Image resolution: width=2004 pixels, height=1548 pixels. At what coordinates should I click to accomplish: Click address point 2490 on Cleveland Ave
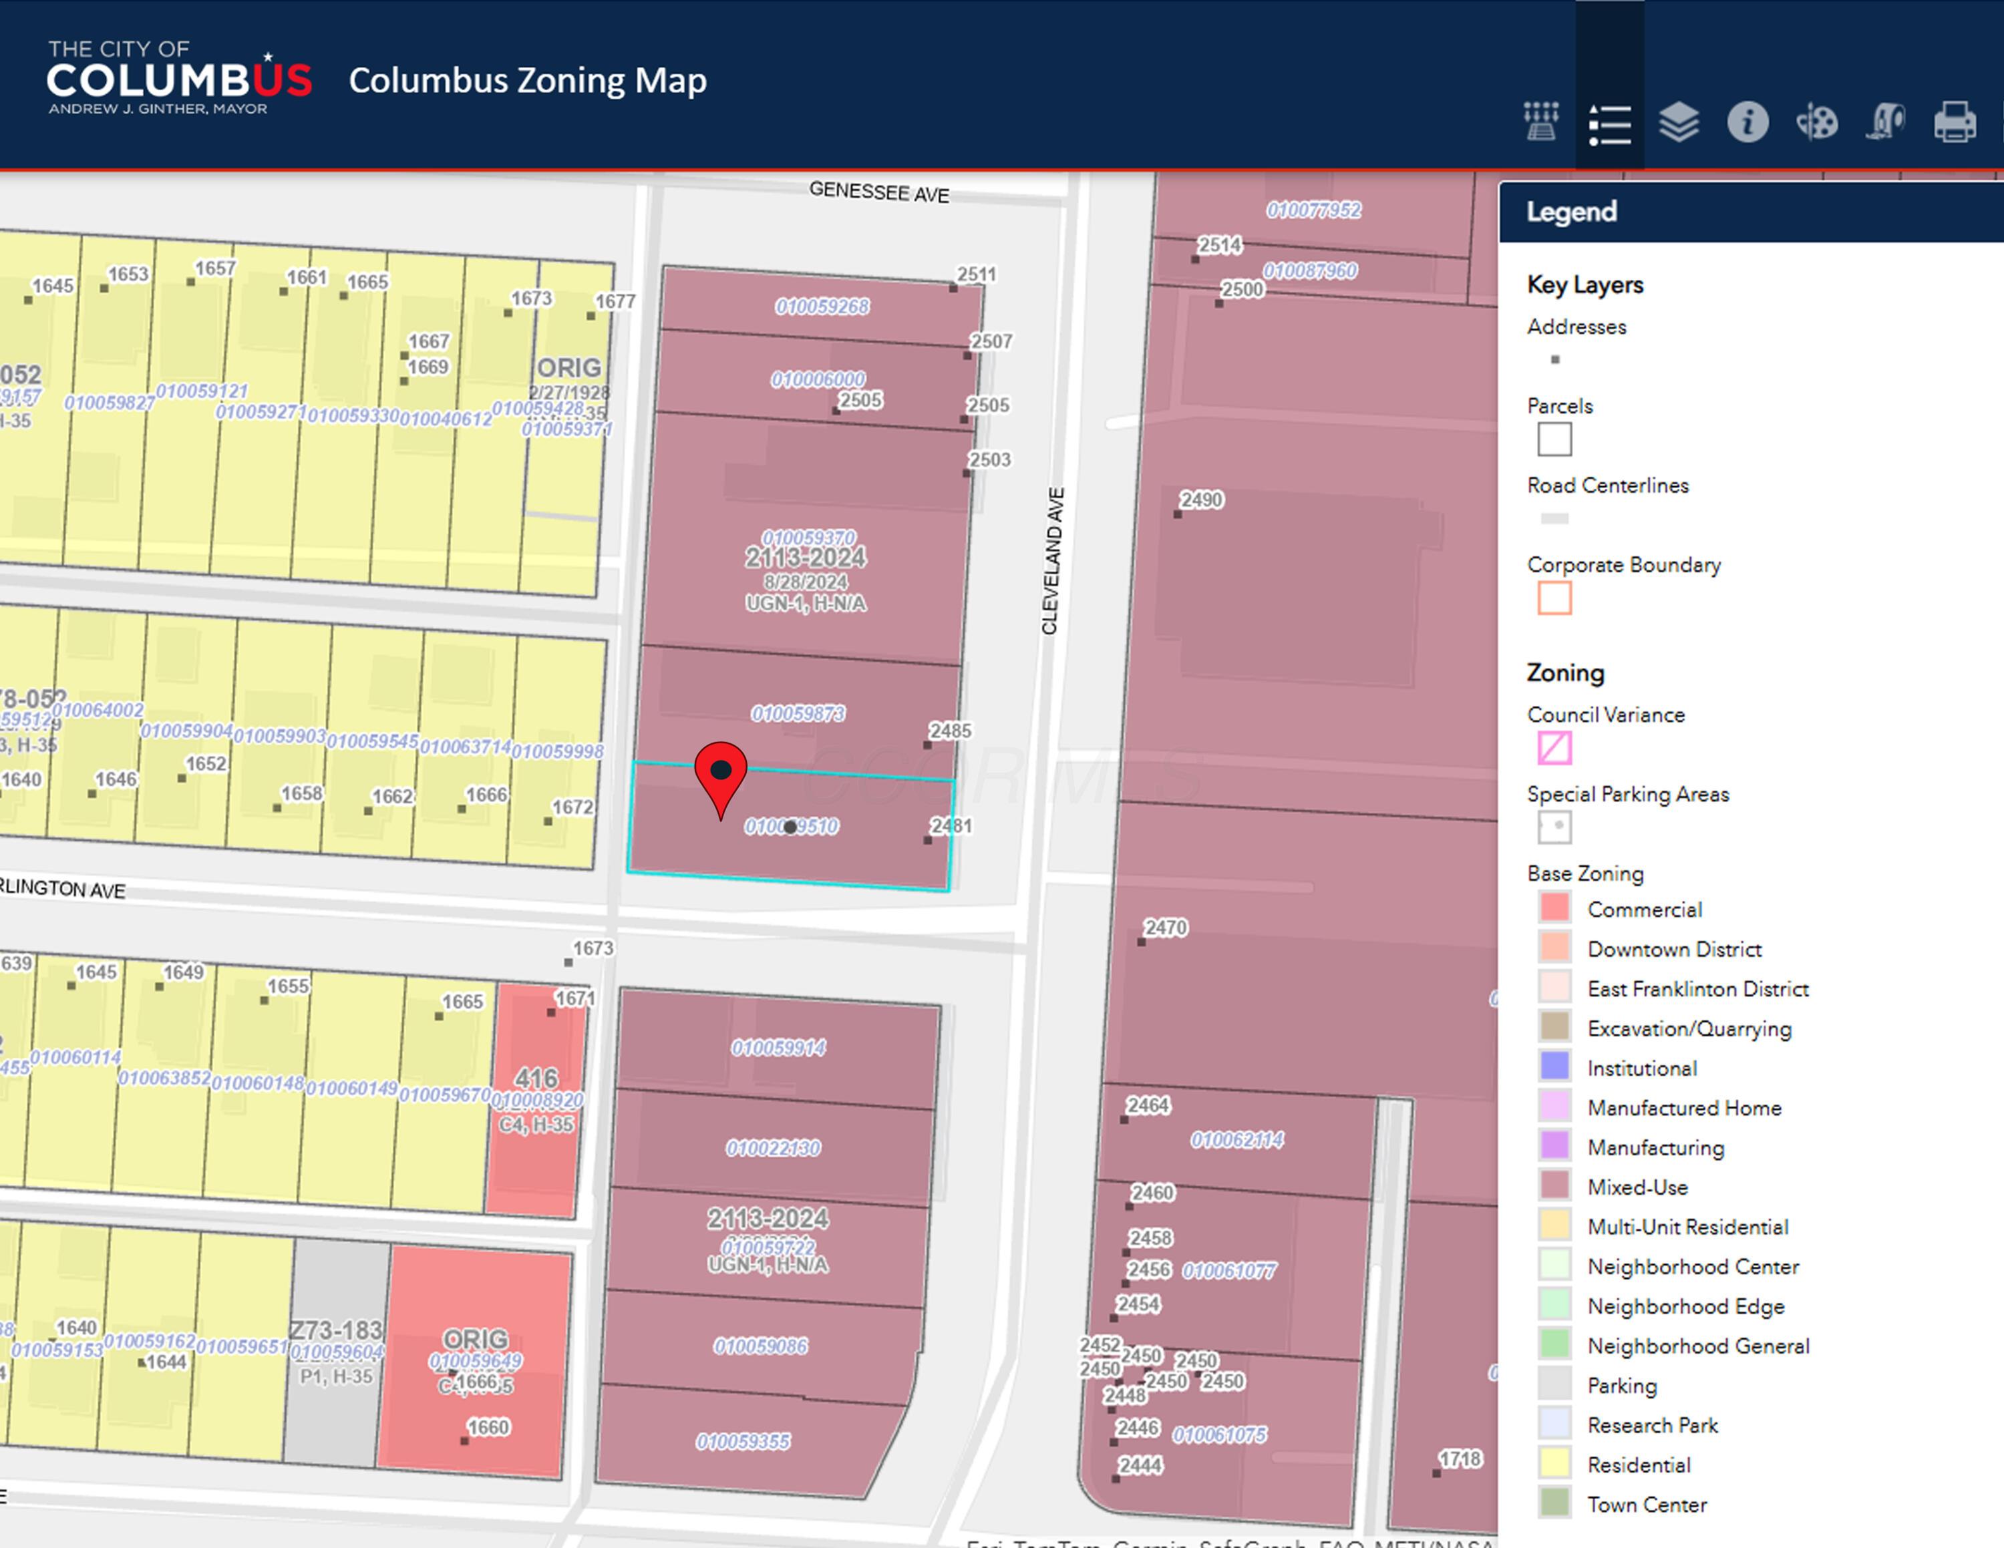tap(1178, 514)
